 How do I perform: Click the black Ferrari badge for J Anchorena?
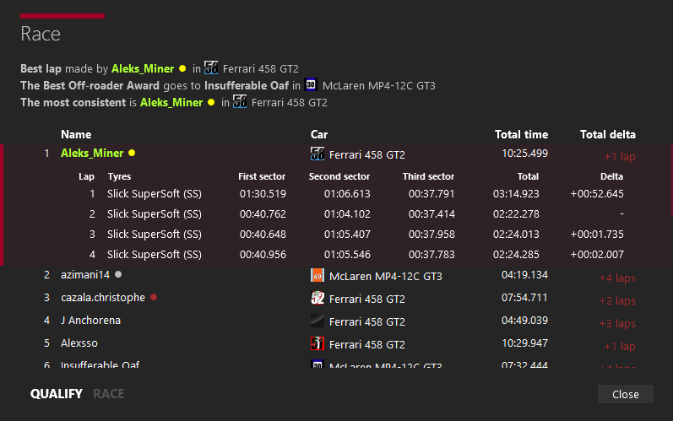[318, 321]
